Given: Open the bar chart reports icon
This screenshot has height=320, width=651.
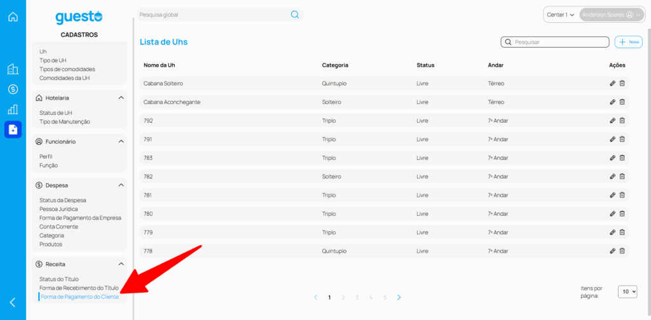Looking at the screenshot, I should (x=13, y=109).
